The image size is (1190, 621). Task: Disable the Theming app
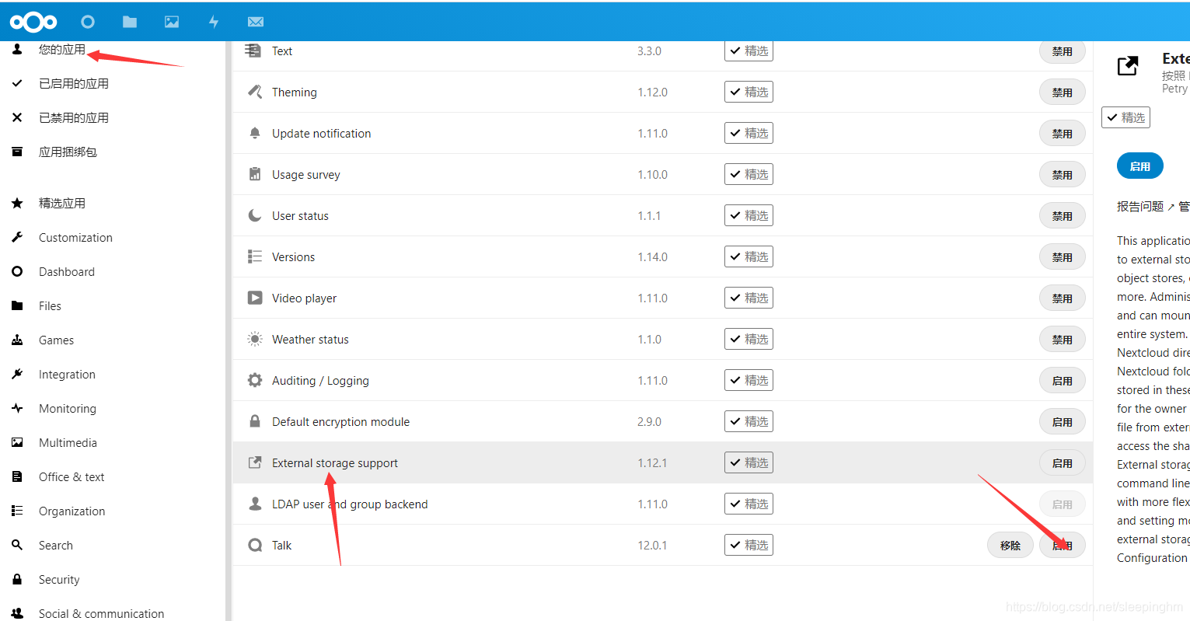point(1063,92)
